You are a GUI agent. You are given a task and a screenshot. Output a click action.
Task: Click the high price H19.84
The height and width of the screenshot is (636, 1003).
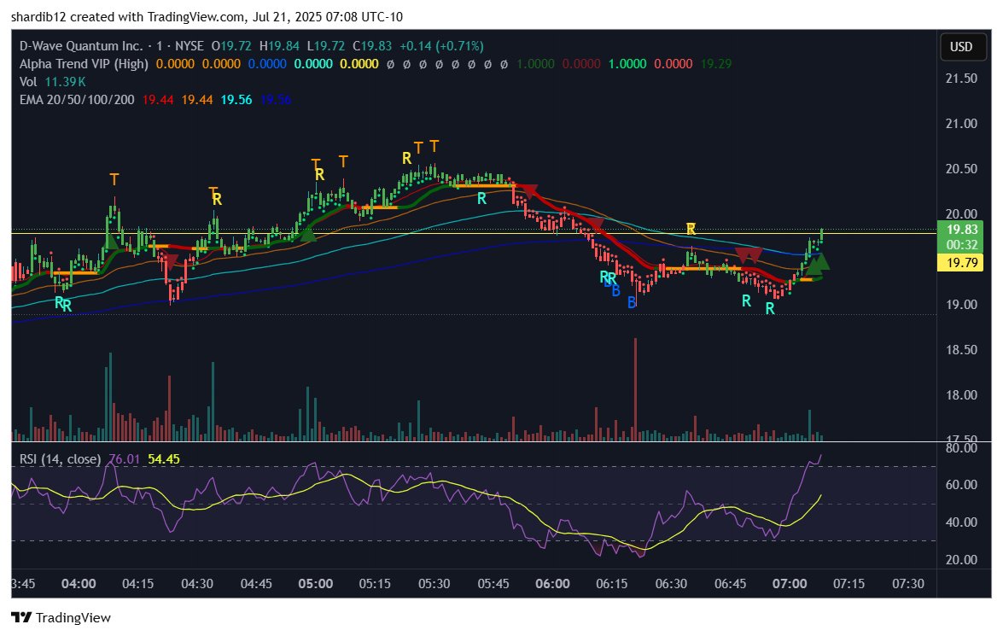tap(279, 46)
